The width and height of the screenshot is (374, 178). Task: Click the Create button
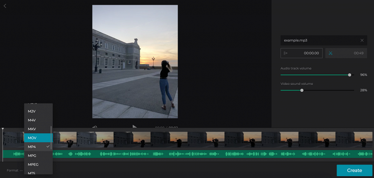pos(354,171)
